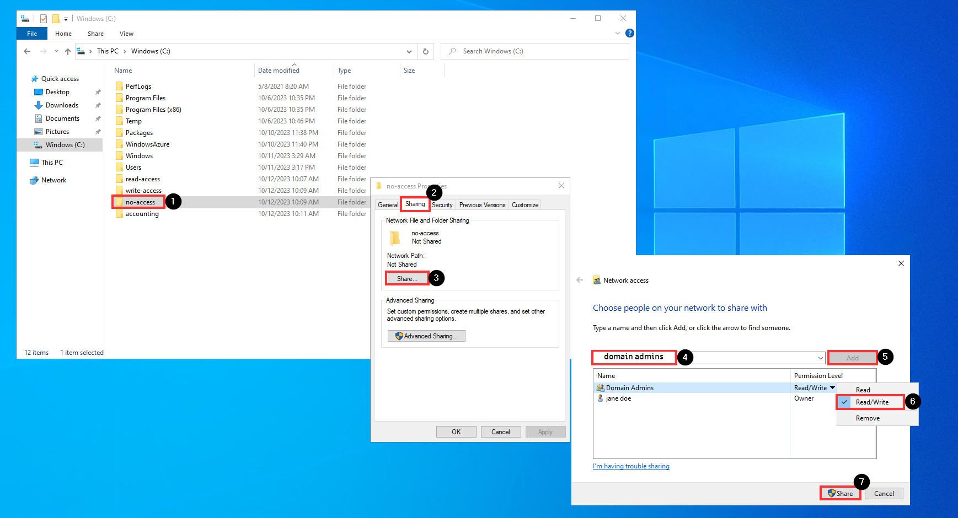Expand the ribbon chevron
This screenshot has width=958, height=518.
(618, 33)
